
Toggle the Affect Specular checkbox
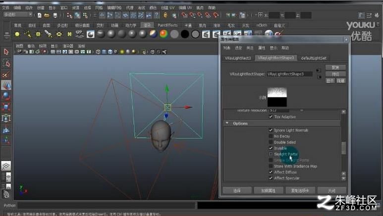point(271,178)
